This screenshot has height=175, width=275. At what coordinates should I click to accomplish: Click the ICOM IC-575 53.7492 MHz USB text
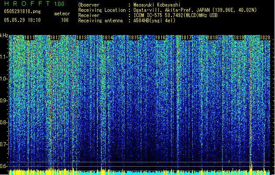tap(176, 15)
